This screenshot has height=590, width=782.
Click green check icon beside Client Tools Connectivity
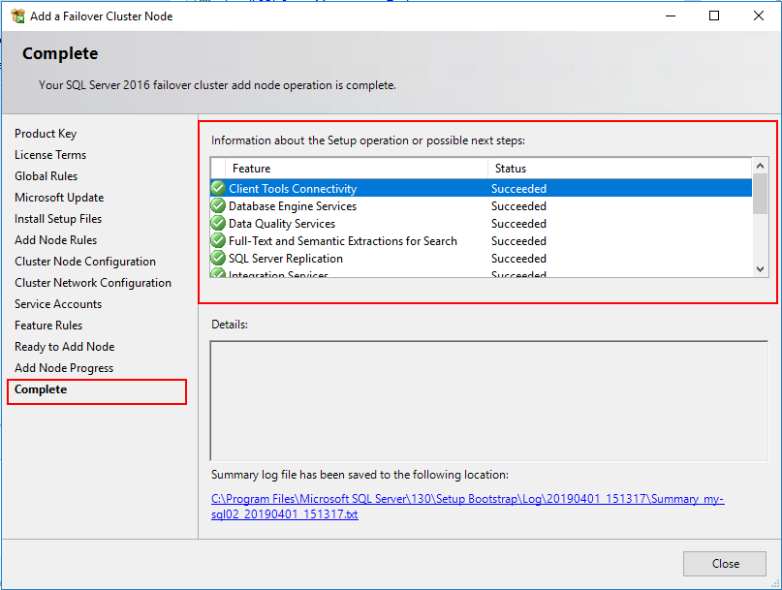[x=218, y=188]
